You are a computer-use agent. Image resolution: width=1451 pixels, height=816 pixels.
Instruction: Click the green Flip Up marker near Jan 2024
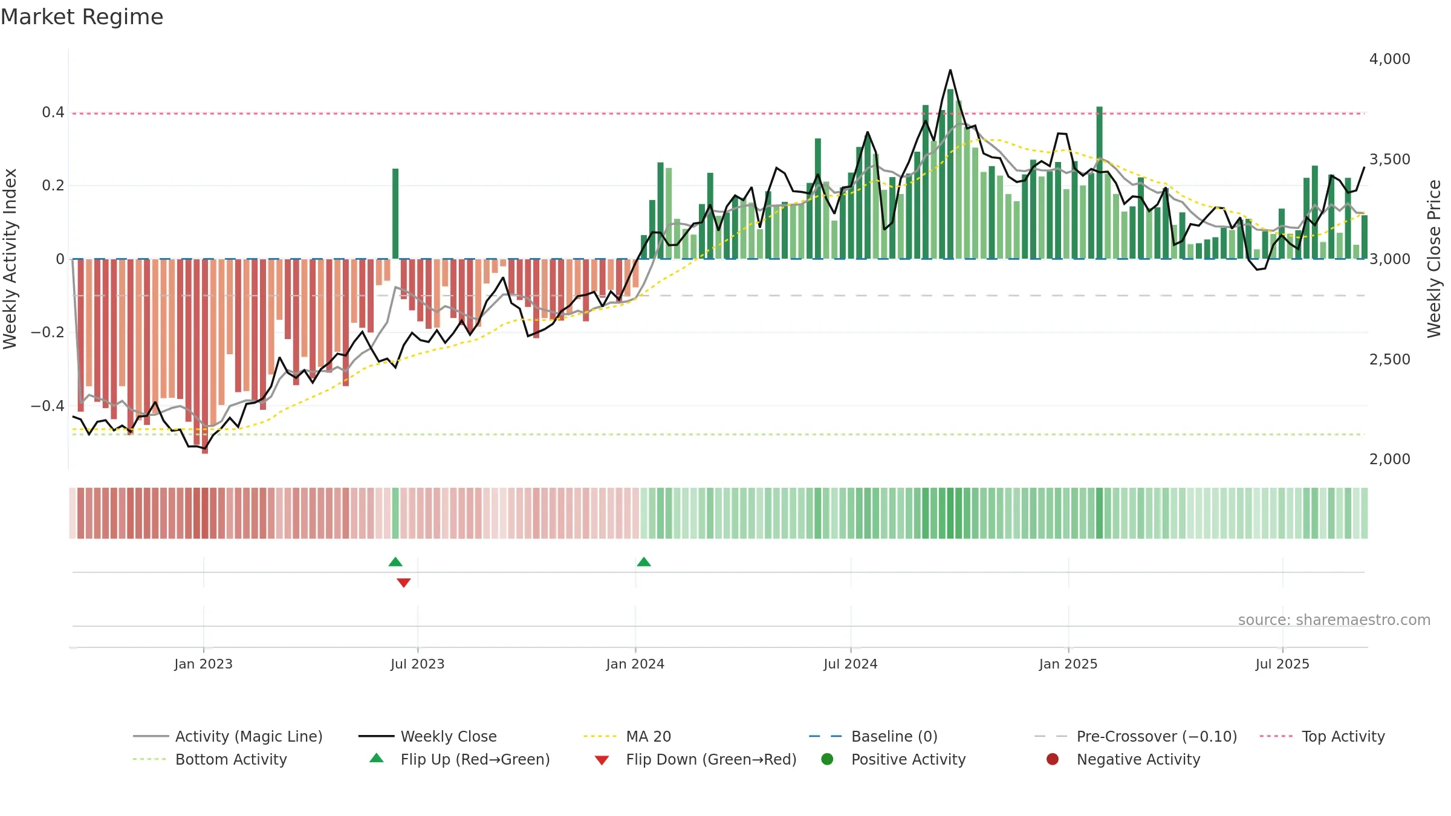pos(644,562)
